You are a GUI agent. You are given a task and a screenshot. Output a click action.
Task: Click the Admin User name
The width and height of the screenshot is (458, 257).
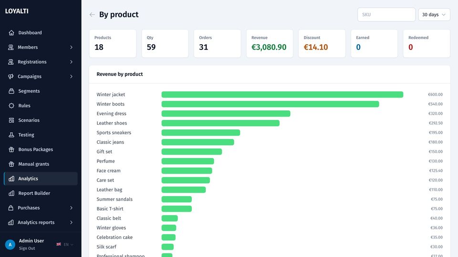31,241
